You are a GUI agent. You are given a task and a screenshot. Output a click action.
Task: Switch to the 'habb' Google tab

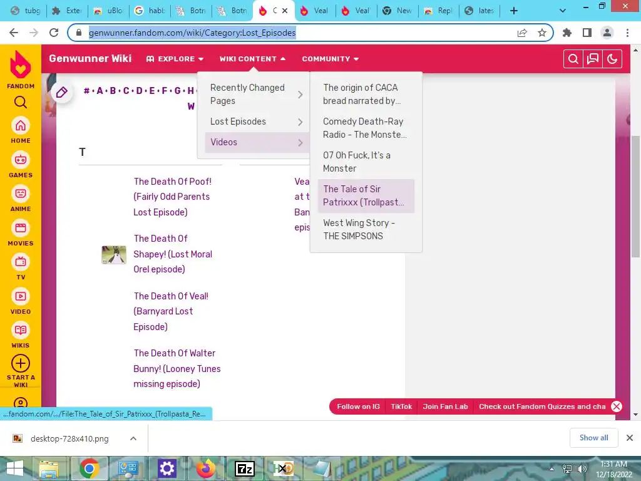pos(150,11)
